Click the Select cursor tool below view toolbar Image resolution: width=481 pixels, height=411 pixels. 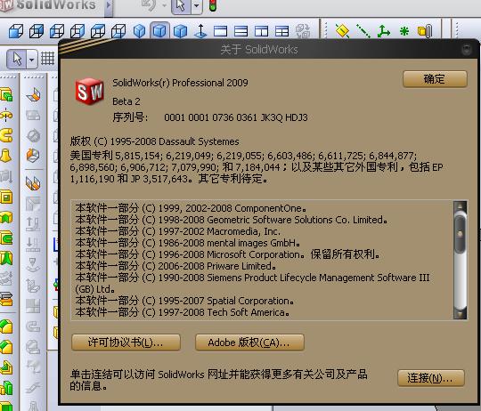(x=17, y=59)
